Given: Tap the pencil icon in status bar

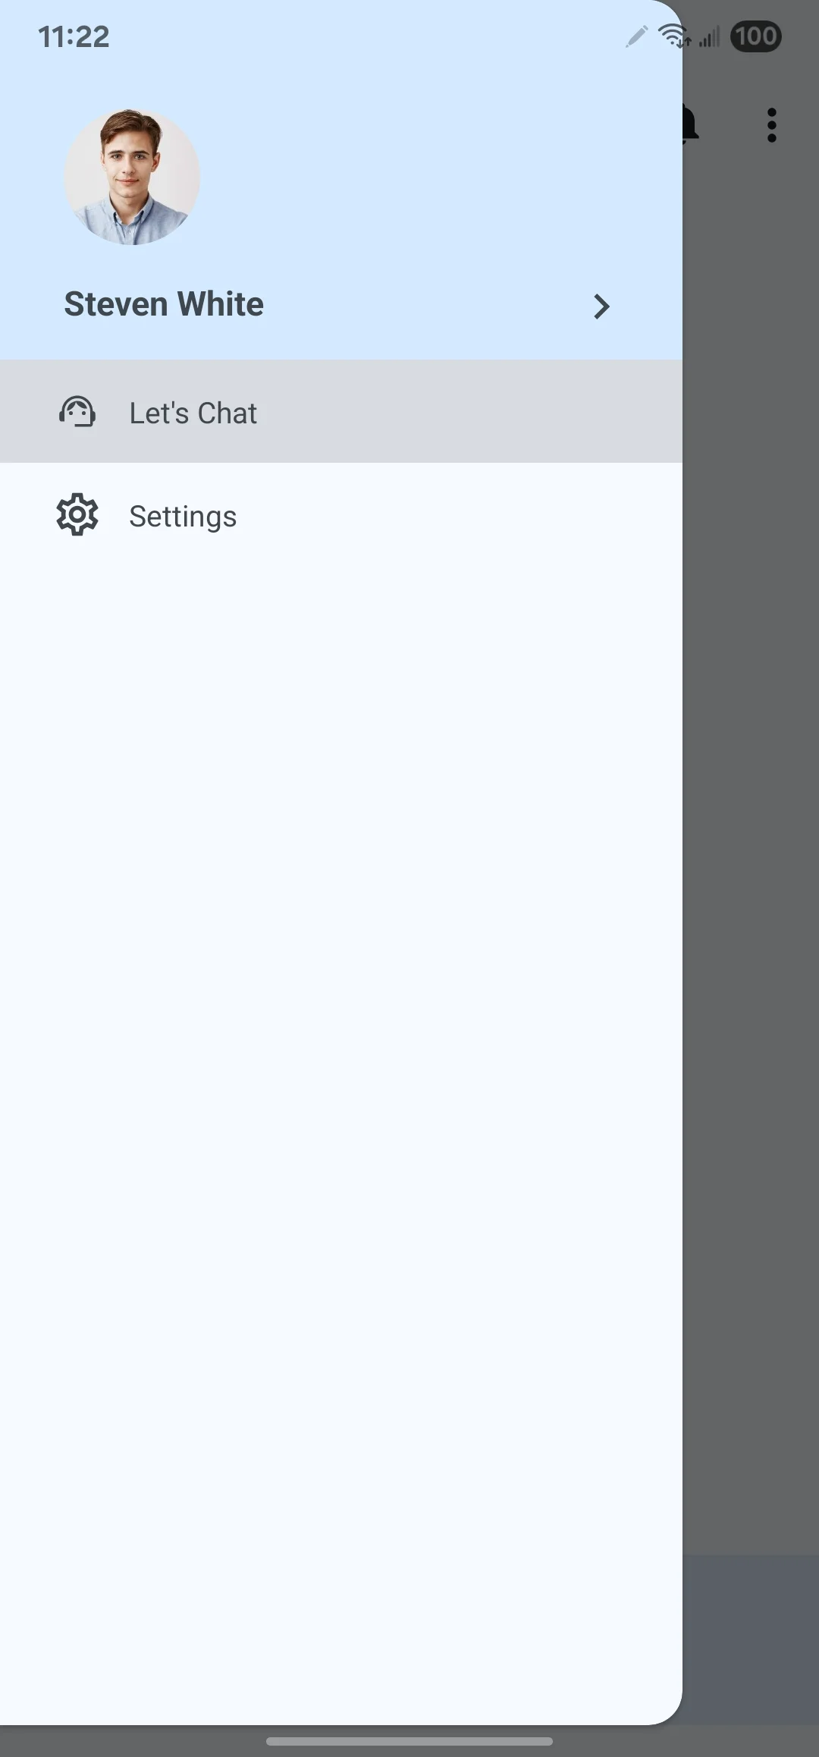Looking at the screenshot, I should tap(637, 36).
